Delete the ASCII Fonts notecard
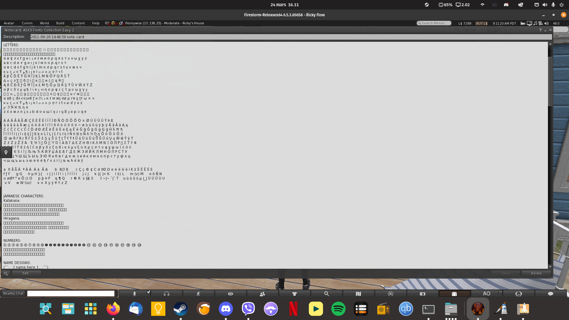Screen dimensions: 569x320 [536, 273]
